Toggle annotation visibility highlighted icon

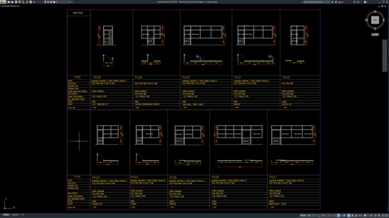click(348, 216)
